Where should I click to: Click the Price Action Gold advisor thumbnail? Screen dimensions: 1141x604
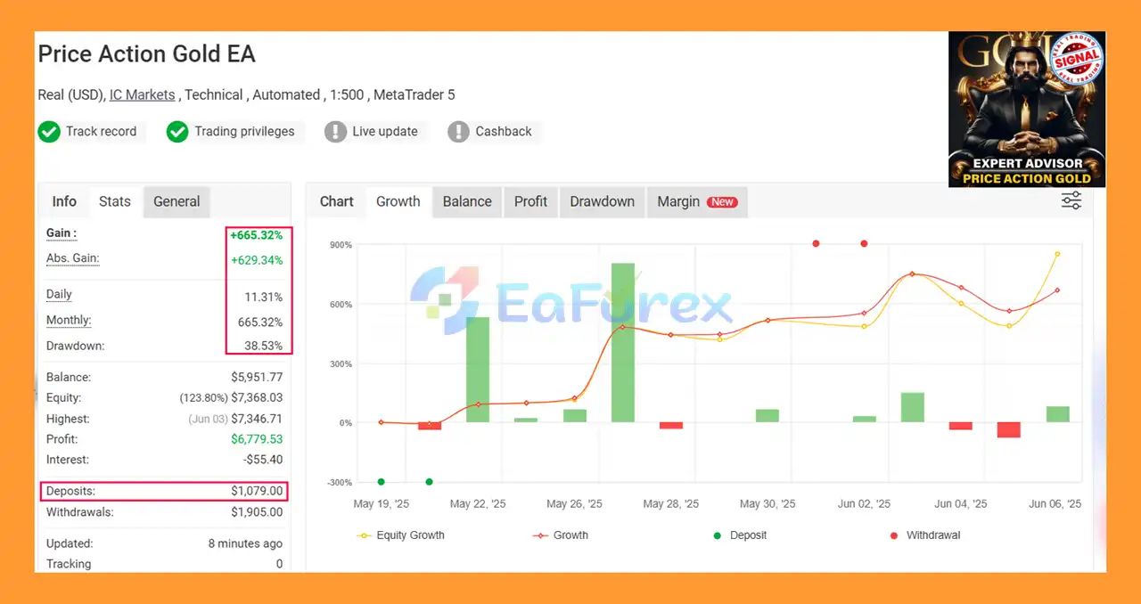click(1026, 109)
